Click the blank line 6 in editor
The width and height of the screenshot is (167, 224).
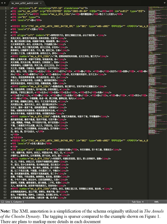(79, 23)
